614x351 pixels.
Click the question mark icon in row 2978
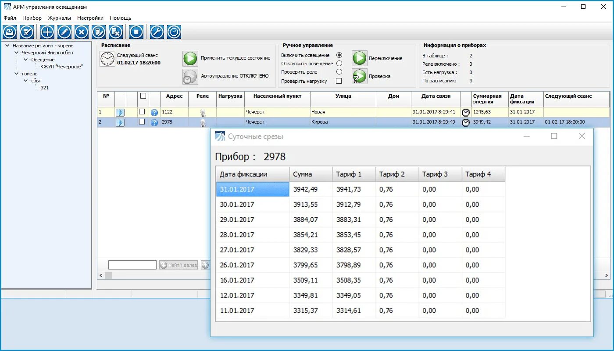(154, 123)
